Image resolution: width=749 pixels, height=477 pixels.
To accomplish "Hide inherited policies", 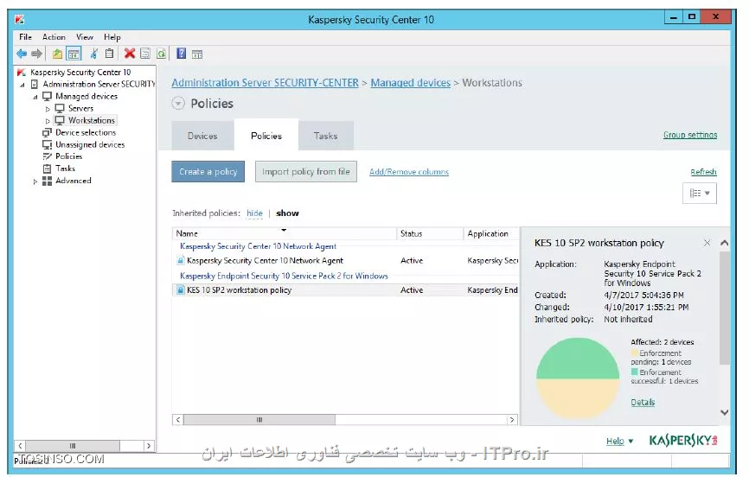I will [254, 213].
